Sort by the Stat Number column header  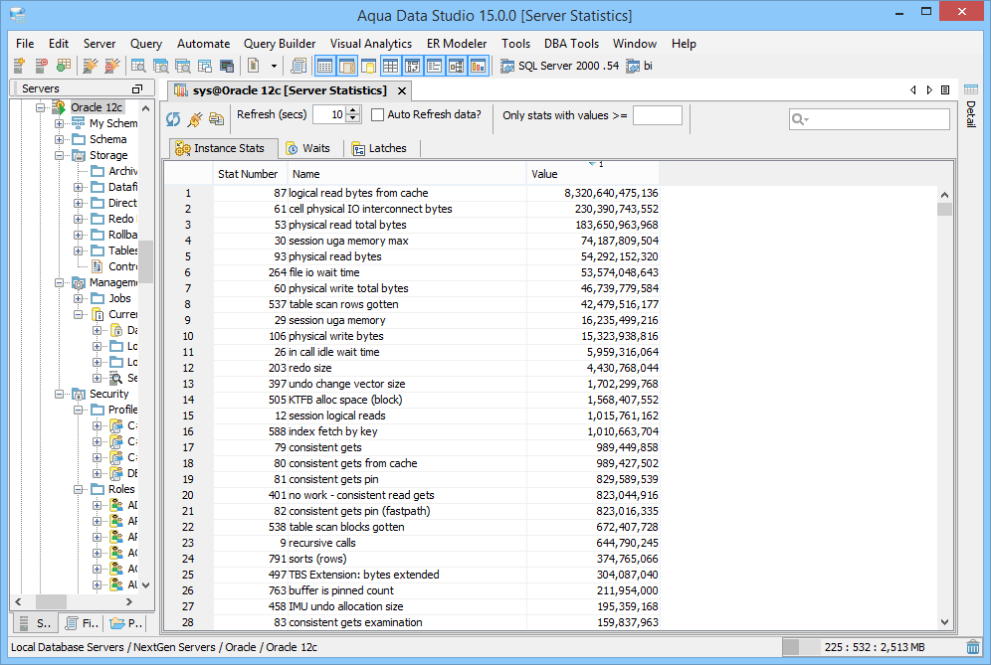tap(251, 174)
